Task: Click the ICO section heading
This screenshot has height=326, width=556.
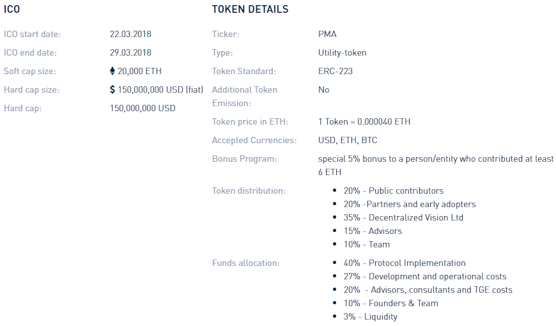Action: coord(12,10)
